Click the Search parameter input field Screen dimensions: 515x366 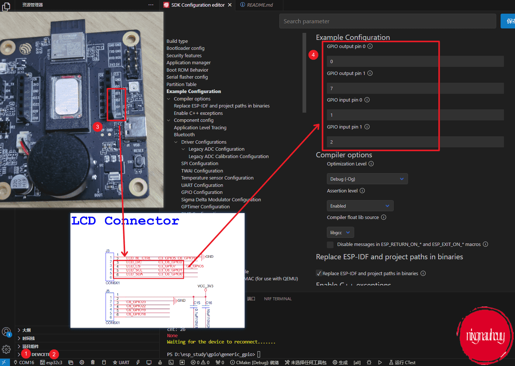pyautogui.click(x=387, y=21)
